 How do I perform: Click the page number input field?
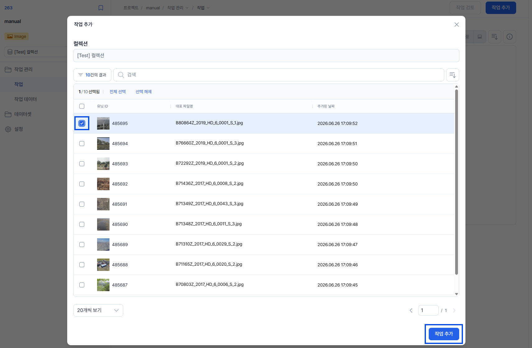click(x=428, y=310)
